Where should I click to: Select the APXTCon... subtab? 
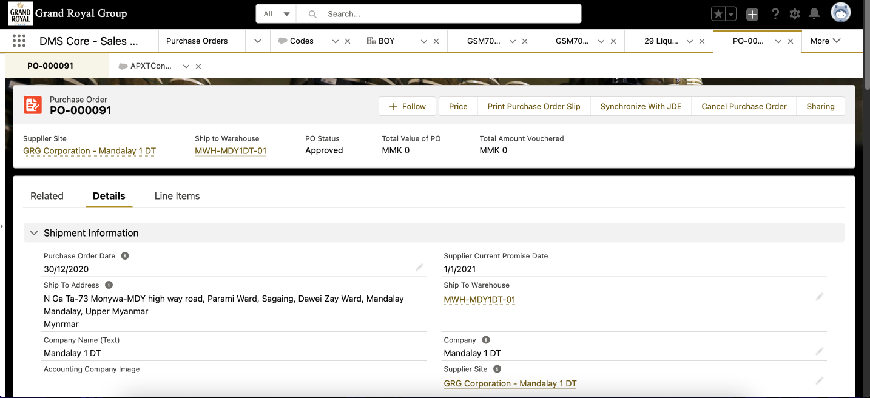point(151,66)
